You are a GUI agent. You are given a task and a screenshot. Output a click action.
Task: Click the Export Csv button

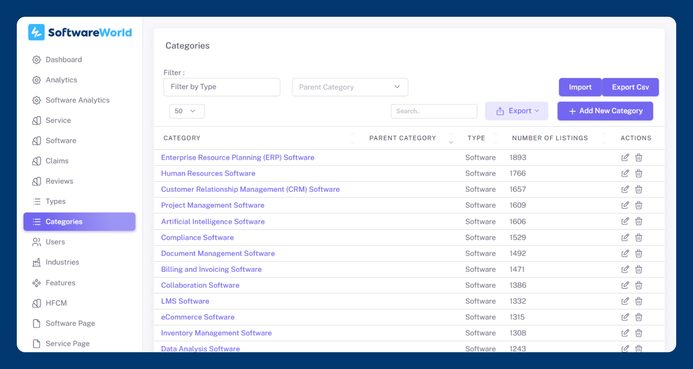tap(630, 87)
